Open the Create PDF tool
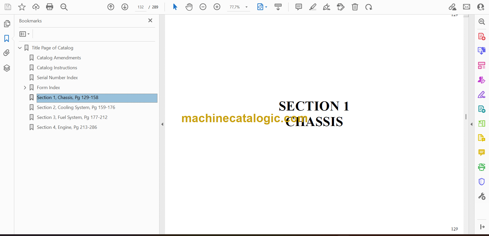 [482, 36]
